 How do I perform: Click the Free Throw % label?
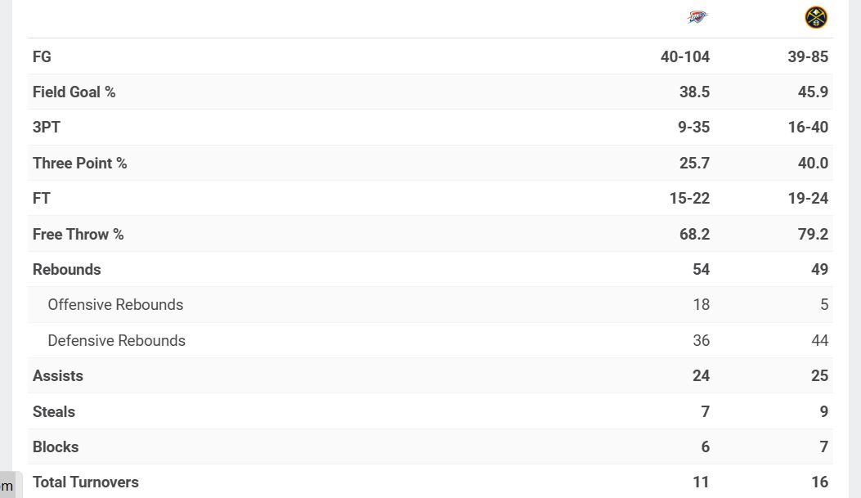tap(78, 234)
